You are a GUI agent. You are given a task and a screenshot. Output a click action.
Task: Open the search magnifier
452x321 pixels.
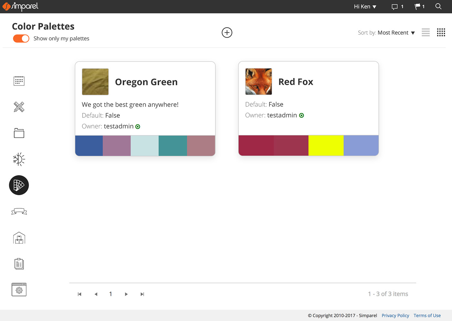(x=438, y=6)
